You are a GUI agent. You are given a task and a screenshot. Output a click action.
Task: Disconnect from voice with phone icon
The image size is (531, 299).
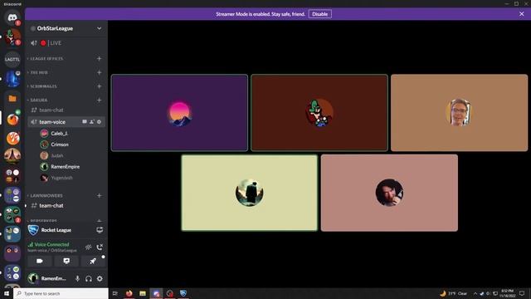tap(100, 248)
